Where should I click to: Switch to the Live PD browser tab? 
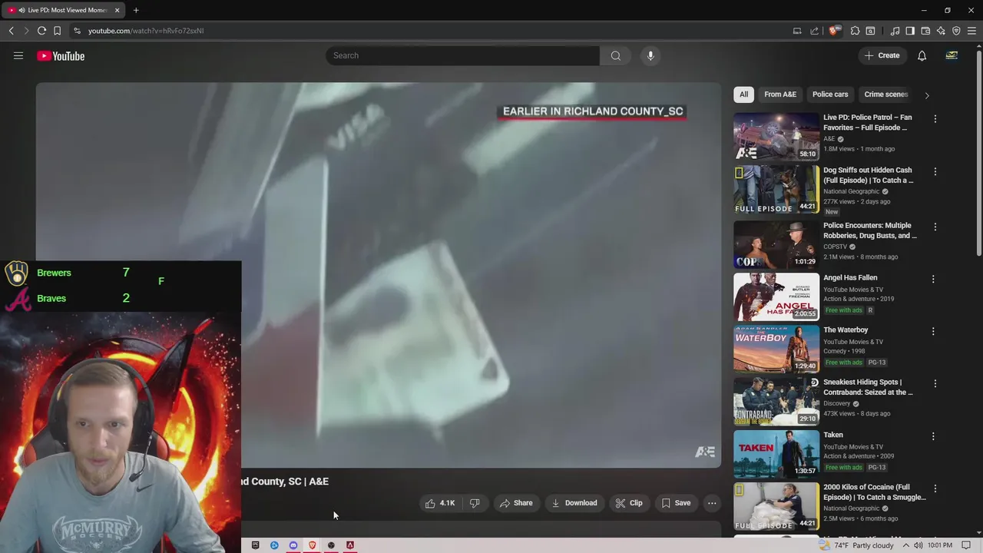pos(65,10)
